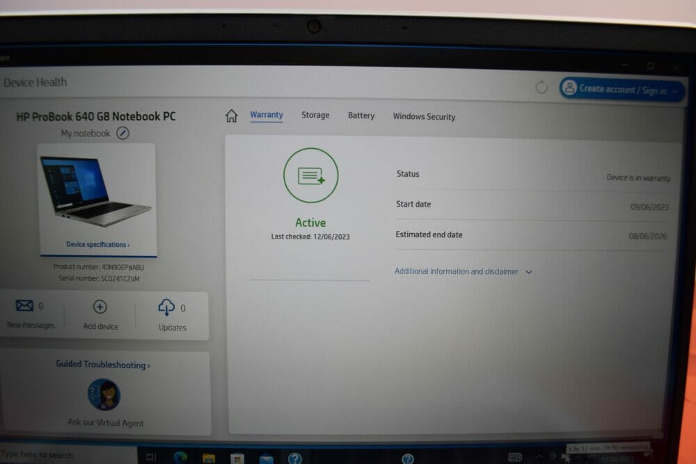
Task: Click the system tray keyboard icon
Action: [x=515, y=457]
